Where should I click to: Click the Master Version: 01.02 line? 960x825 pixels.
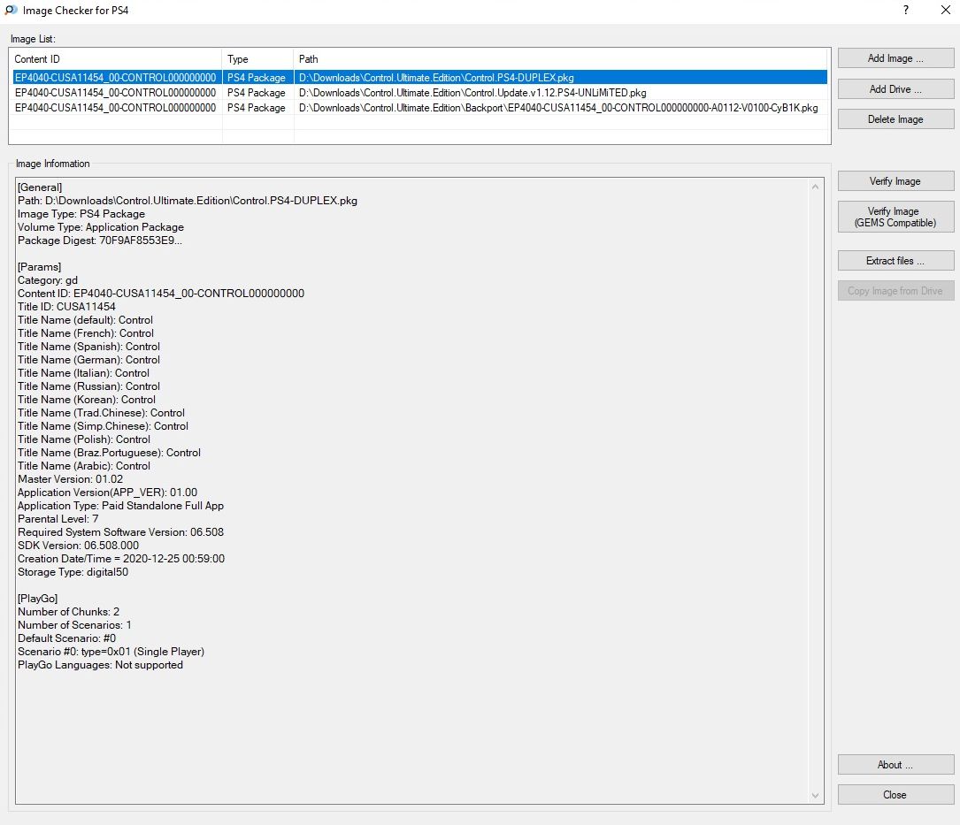click(x=70, y=479)
